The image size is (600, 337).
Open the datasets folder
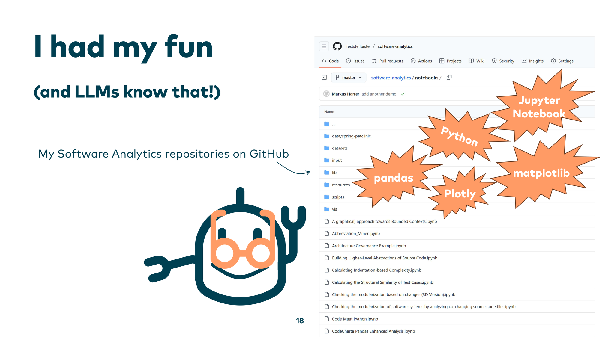[x=340, y=148]
